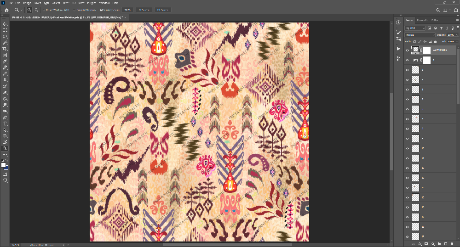Open the Layers panel flyout menu
Screen dimensions: 460x247
pyautogui.click(x=457, y=20)
